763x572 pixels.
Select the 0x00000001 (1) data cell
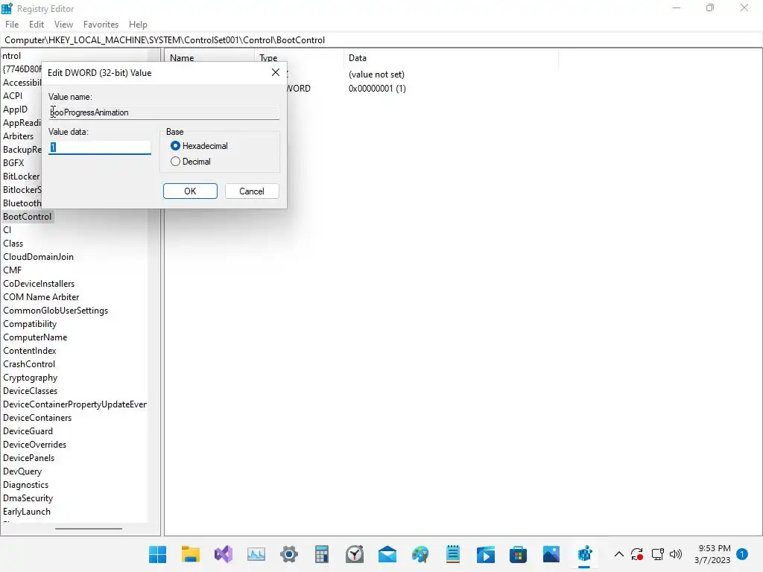pyautogui.click(x=377, y=89)
